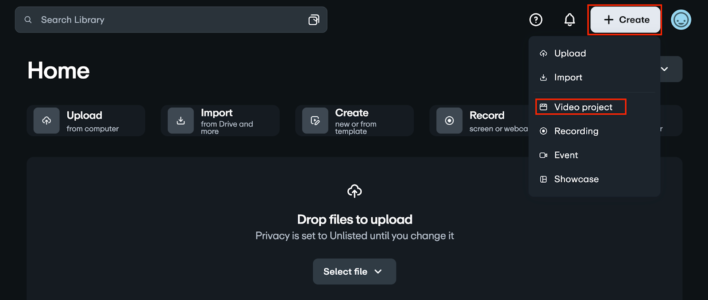Viewport: 708px width, 300px height.
Task: Click the help question mark icon
Action: [536, 20]
